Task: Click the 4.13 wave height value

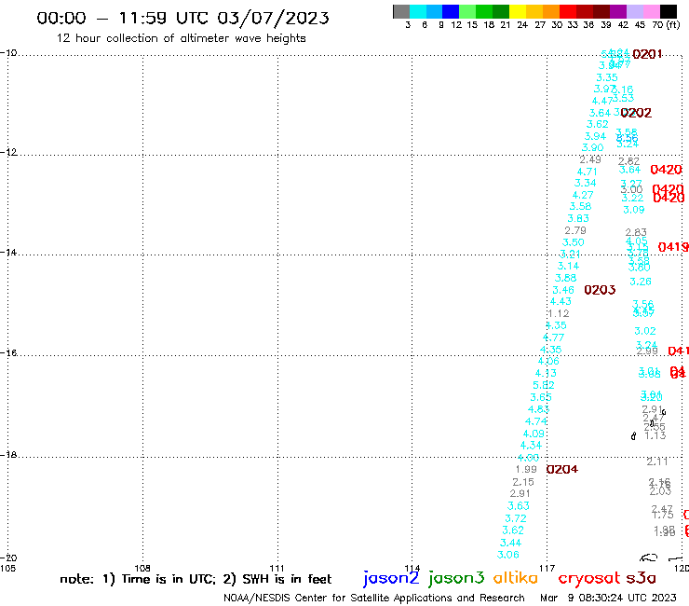Action: pyautogui.click(x=546, y=373)
